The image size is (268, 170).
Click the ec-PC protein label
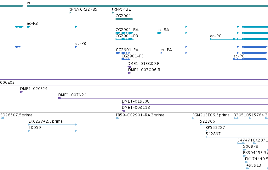239,56
